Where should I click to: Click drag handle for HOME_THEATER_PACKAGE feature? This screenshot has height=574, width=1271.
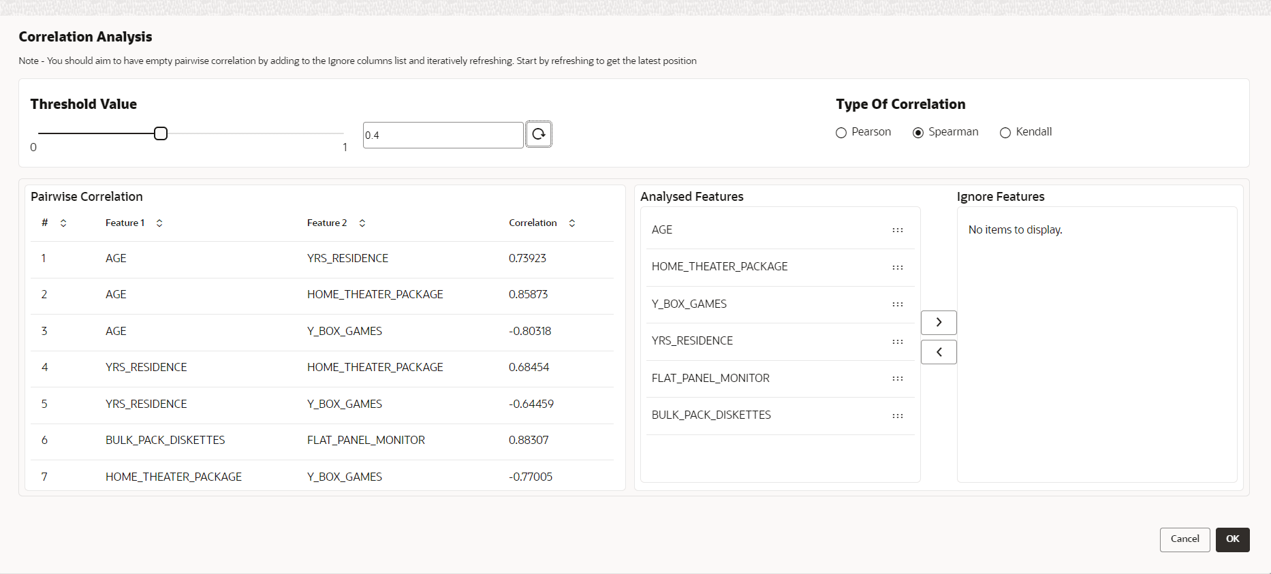[897, 268]
